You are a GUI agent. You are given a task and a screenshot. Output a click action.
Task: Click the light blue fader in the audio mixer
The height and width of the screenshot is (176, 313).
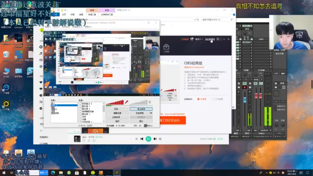tap(245, 100)
